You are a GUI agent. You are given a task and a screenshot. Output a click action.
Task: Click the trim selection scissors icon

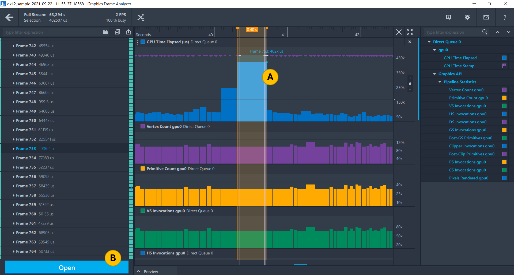[141, 17]
